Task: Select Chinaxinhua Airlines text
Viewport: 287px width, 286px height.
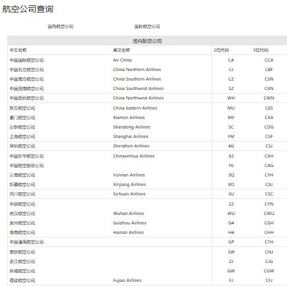Action: click(134, 156)
